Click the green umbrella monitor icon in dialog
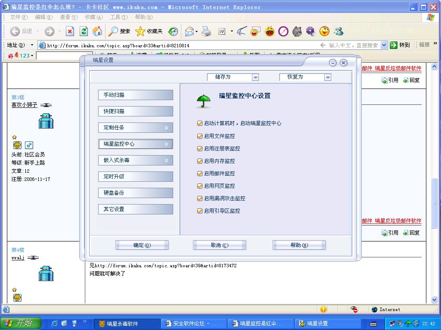This screenshot has height=330, width=441. click(x=204, y=101)
